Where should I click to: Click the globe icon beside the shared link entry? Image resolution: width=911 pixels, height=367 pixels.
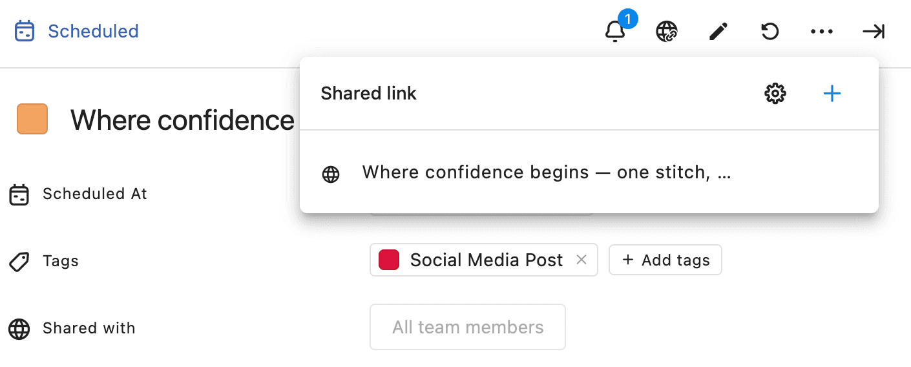click(331, 174)
